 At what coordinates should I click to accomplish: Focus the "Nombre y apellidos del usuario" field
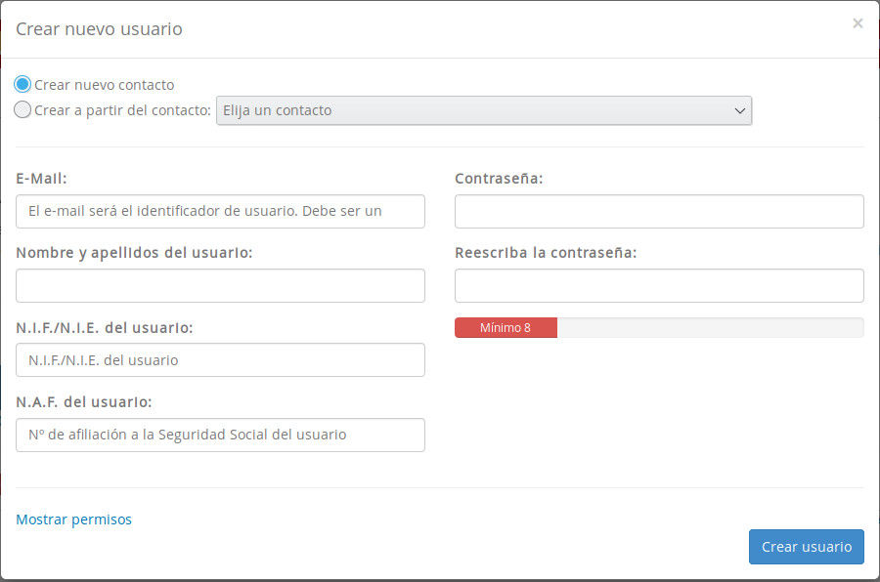[220, 285]
